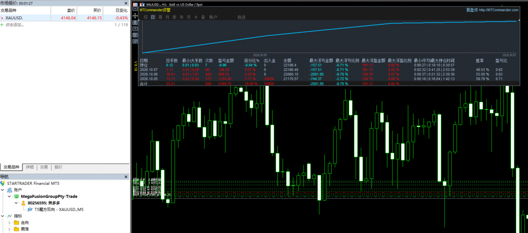Click the yellow folder icon for 震荡

[16, 229]
